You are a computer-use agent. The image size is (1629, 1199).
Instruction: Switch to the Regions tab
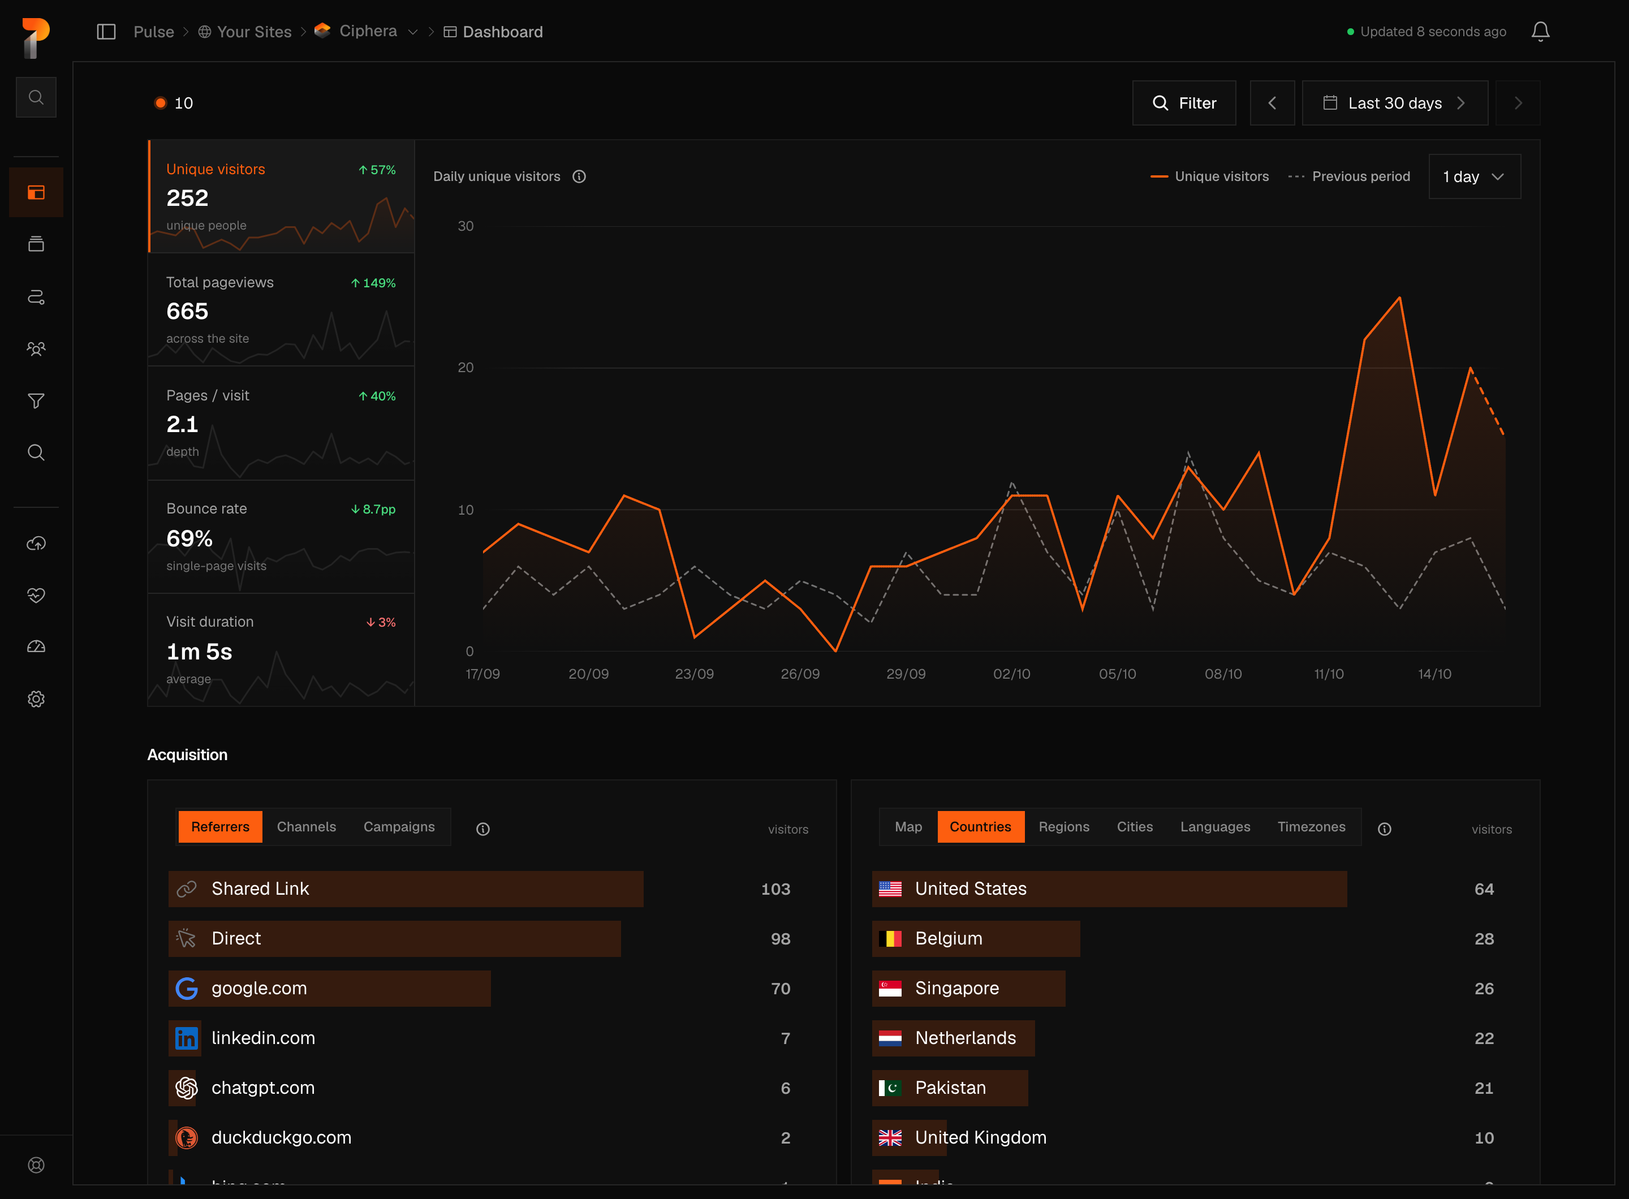pyautogui.click(x=1063, y=827)
